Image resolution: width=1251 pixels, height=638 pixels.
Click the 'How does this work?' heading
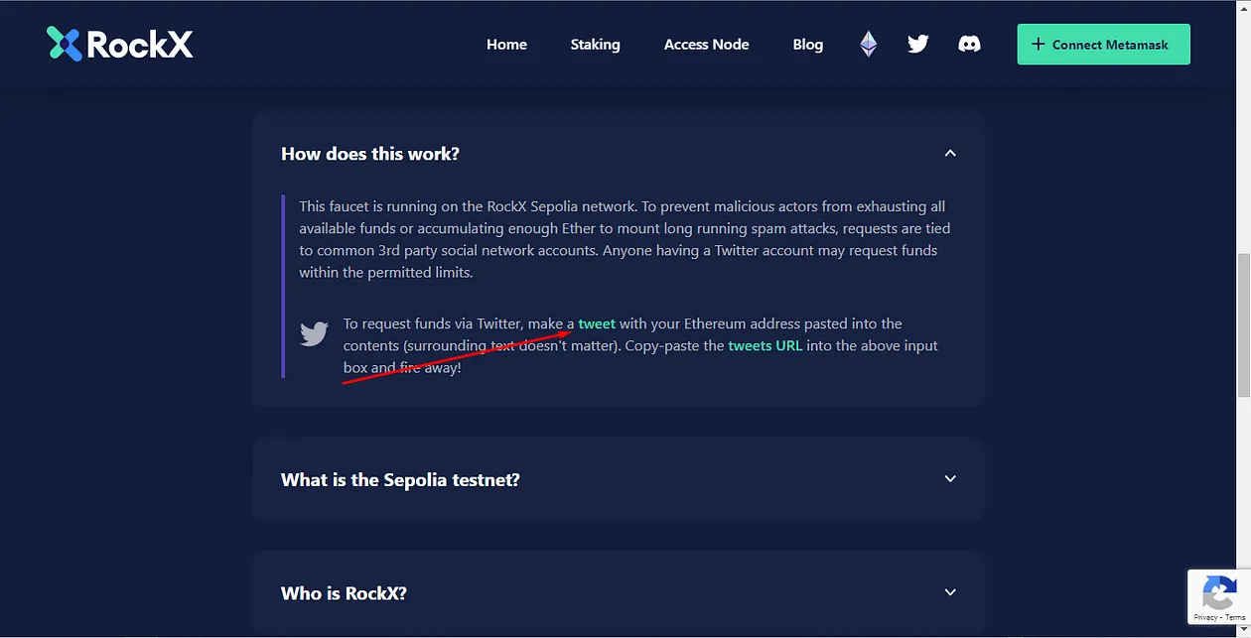370,154
